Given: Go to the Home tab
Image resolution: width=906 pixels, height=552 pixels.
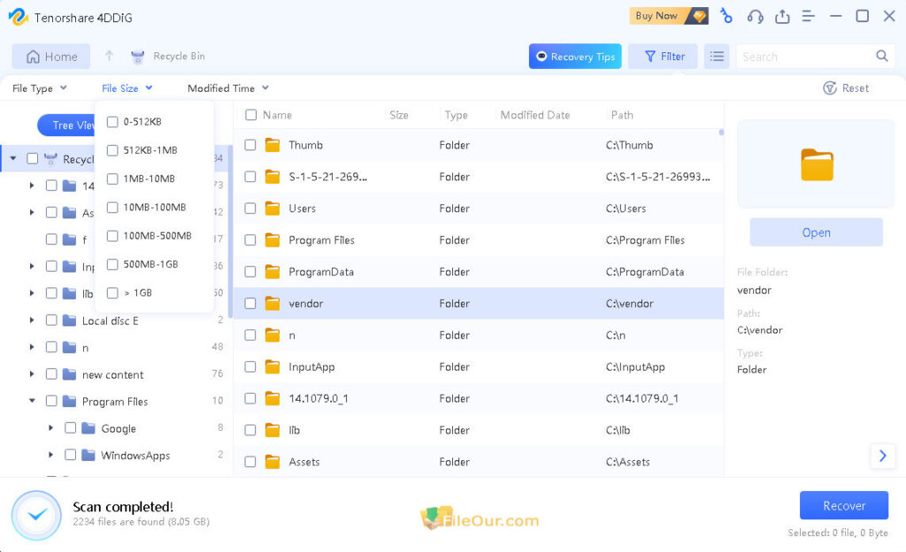Looking at the screenshot, I should [50, 56].
